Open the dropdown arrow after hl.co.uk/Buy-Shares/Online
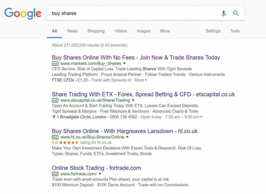The width and height of the screenshot is (266, 194). point(127,137)
